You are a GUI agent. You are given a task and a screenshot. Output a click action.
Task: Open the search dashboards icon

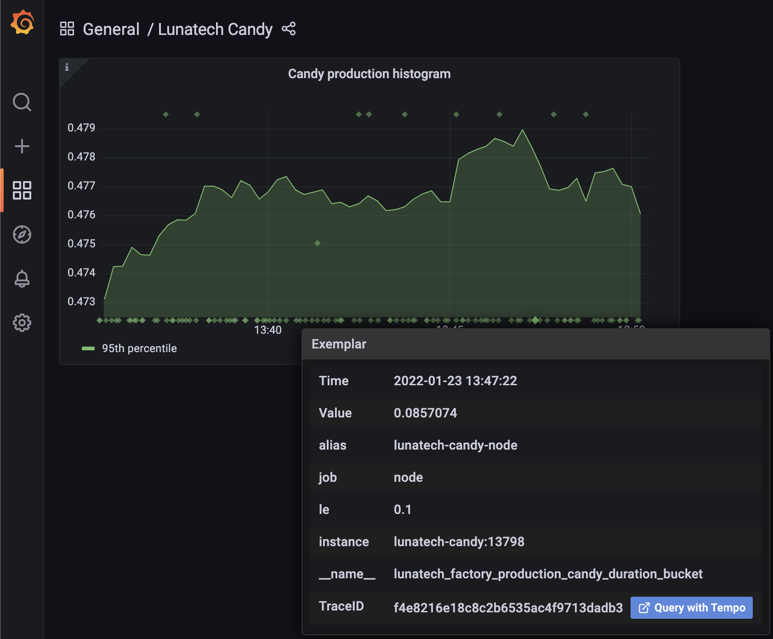click(22, 102)
